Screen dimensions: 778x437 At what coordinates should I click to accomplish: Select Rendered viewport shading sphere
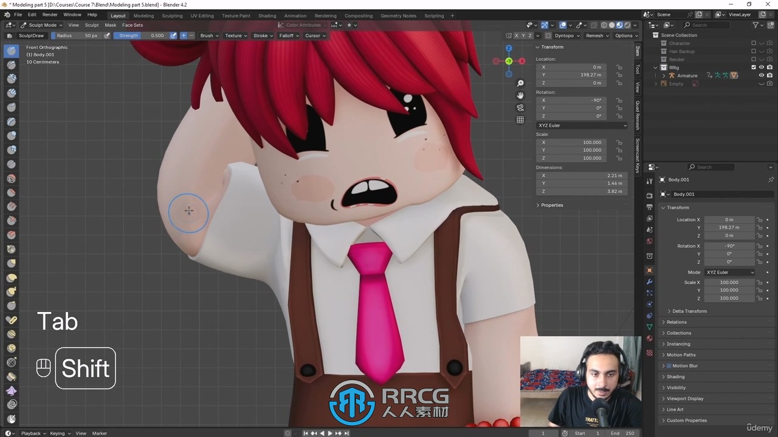(x=627, y=25)
